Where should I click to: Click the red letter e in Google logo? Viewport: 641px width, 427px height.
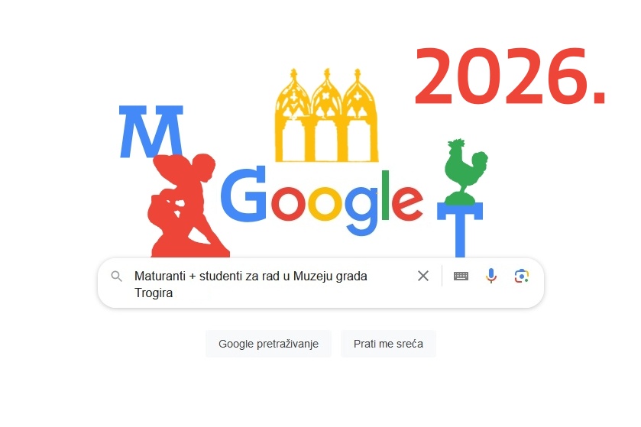tap(407, 203)
